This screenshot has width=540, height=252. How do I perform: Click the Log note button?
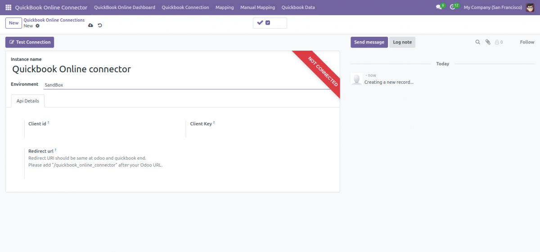[402, 42]
